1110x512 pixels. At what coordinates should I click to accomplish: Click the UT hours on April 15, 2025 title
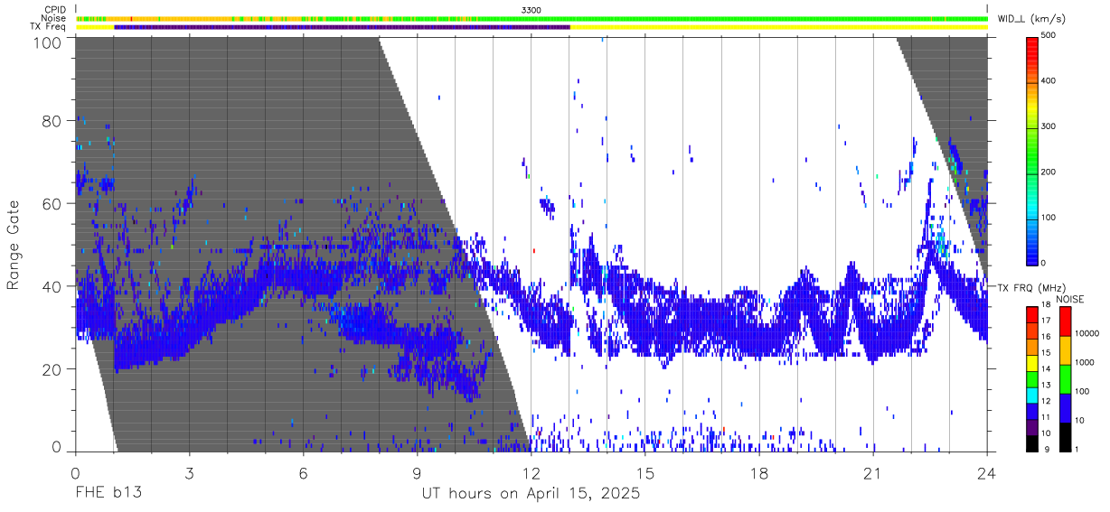(531, 494)
